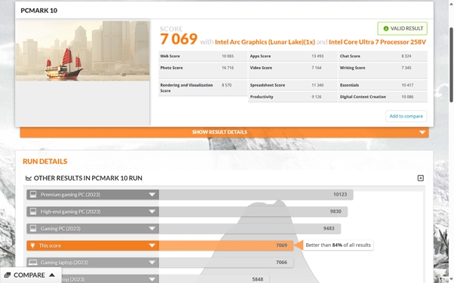Click the trophy icon in This score row
This screenshot has width=454, height=283.
tap(32, 245)
